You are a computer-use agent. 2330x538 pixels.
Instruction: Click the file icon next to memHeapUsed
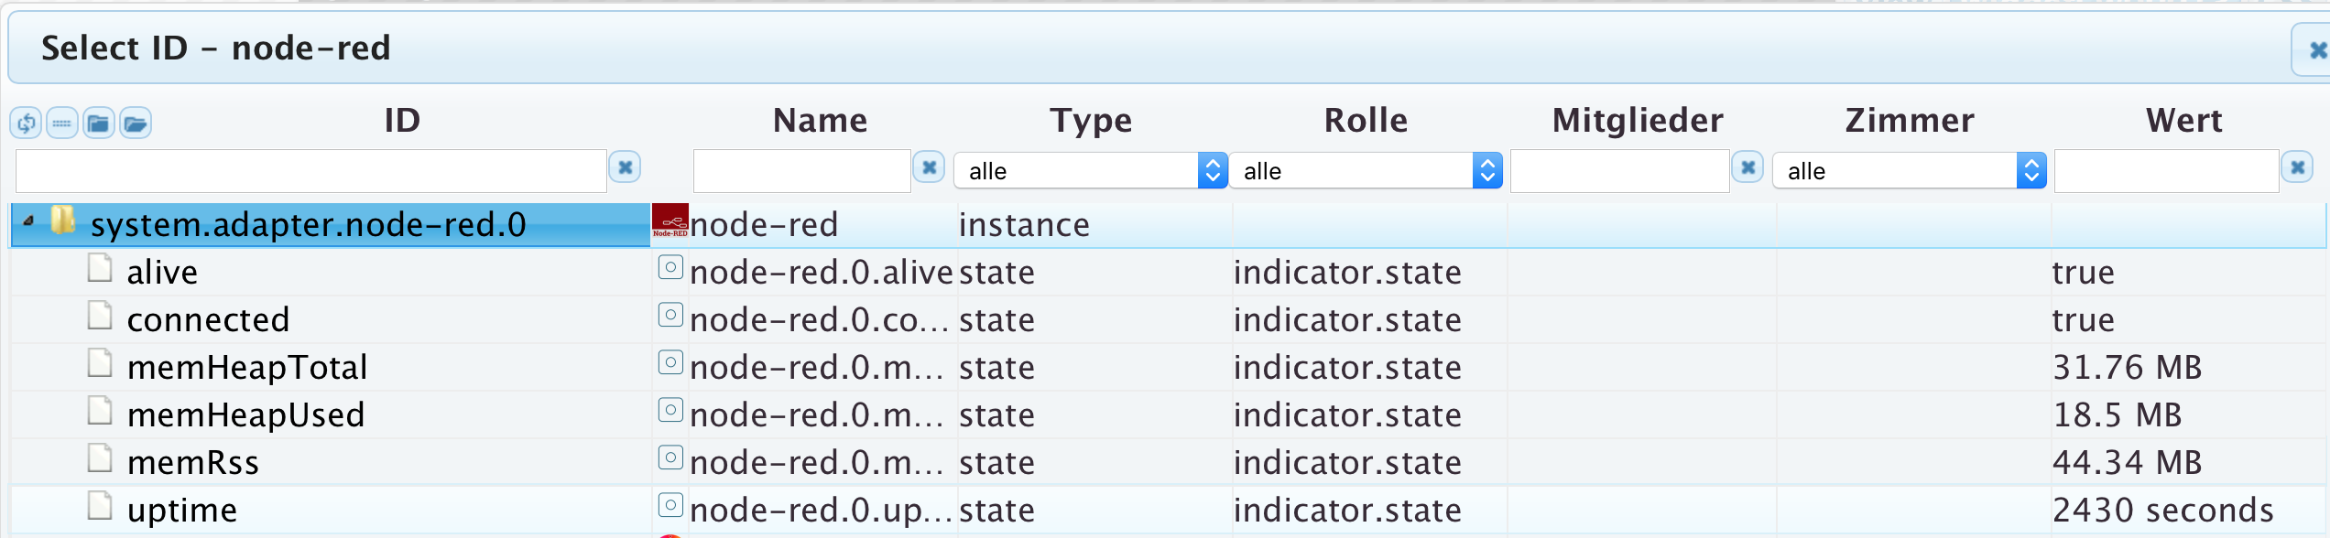[100, 411]
